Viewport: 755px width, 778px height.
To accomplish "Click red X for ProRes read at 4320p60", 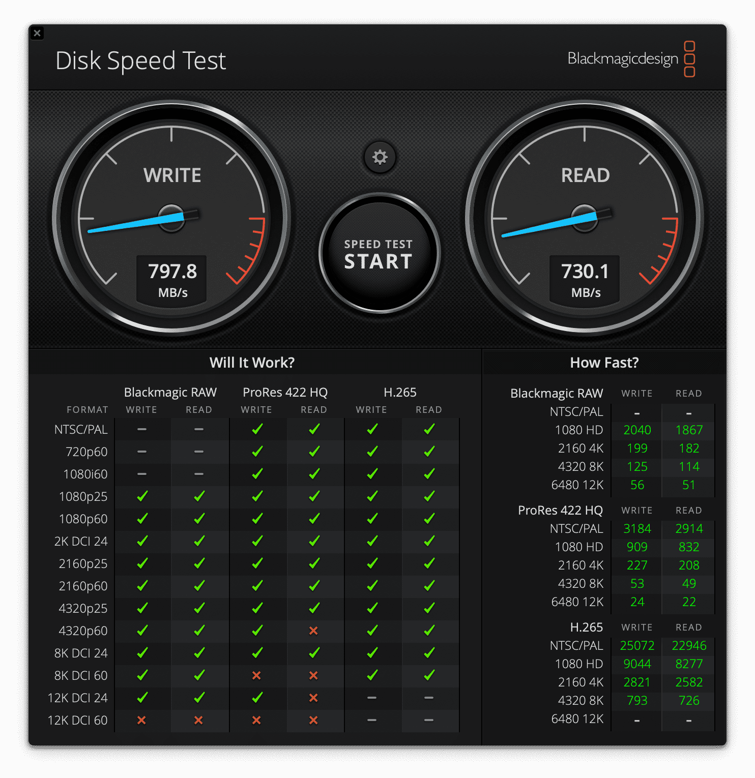I will 313,631.
